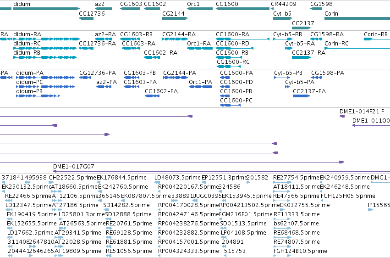
Task: Select the didum-RC transcript
Action: coord(45,48)
